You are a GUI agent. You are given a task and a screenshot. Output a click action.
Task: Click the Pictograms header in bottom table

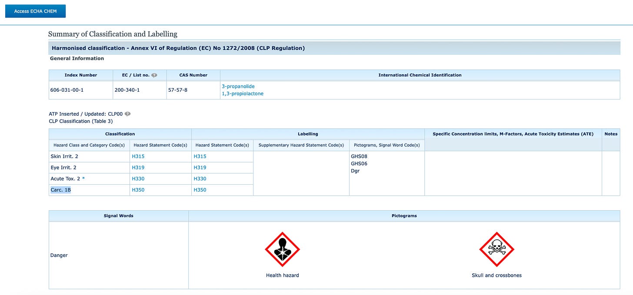pos(404,216)
